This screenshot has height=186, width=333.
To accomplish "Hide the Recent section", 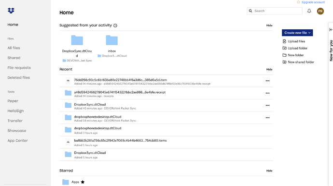I will pyautogui.click(x=269, y=69).
